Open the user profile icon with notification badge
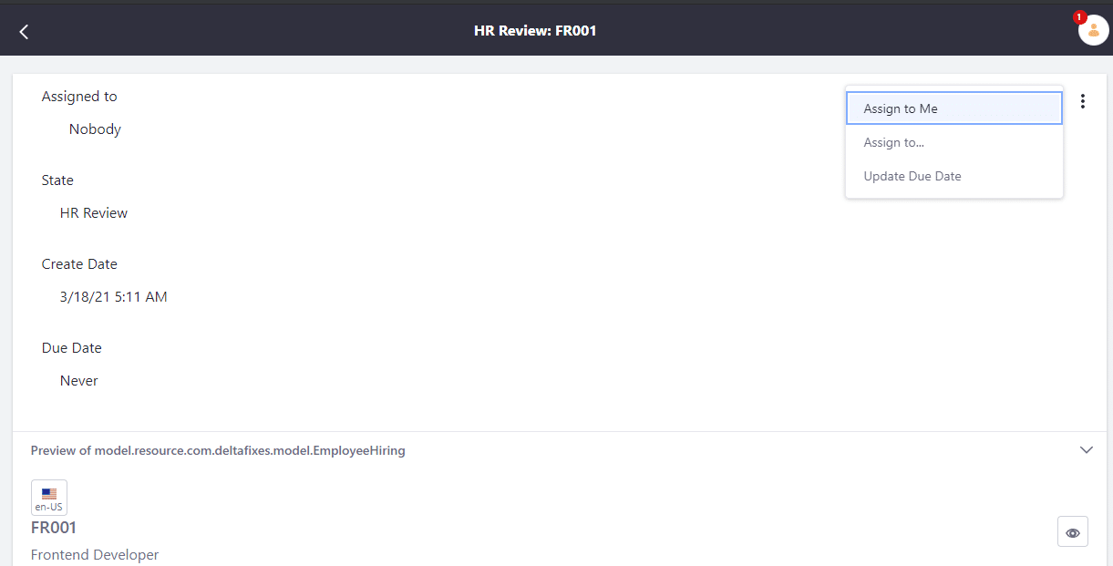 point(1093,30)
